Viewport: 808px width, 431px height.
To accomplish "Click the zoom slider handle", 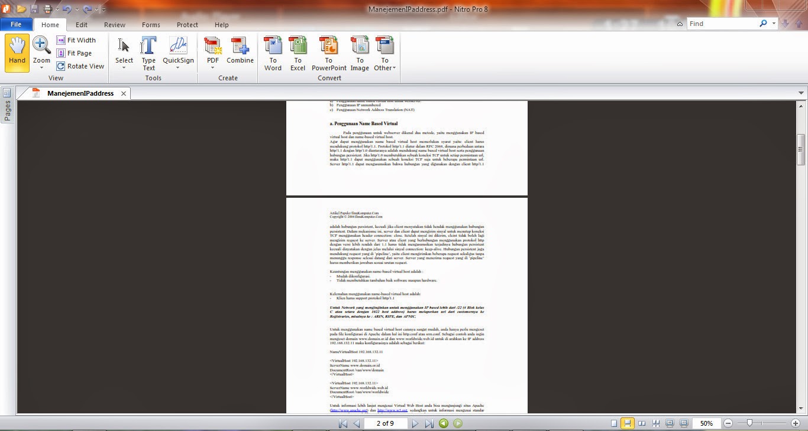I will (x=749, y=423).
